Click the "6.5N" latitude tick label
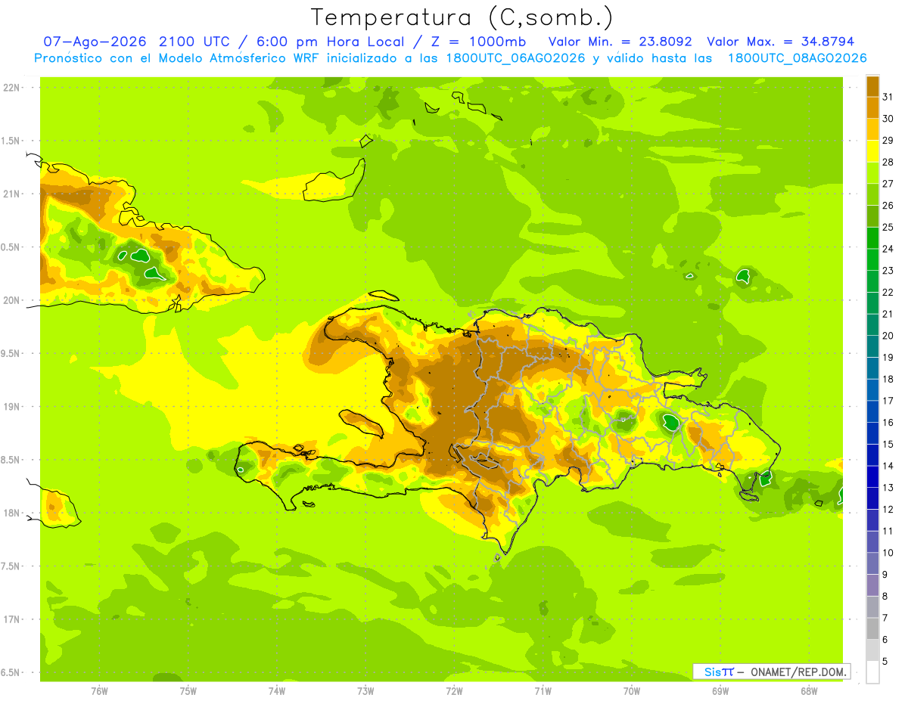Screen dimensions: 908x701 click(11, 672)
